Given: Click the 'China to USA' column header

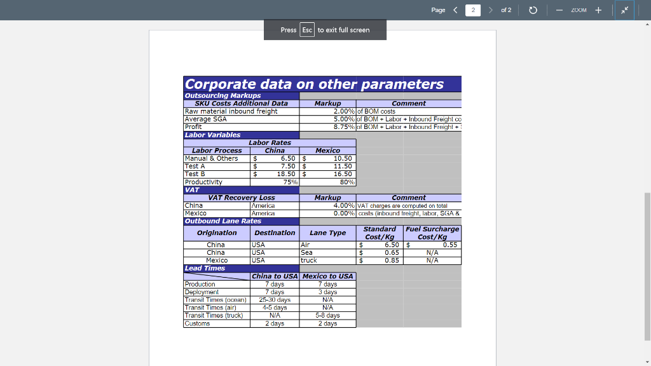Looking at the screenshot, I should [x=275, y=276].
